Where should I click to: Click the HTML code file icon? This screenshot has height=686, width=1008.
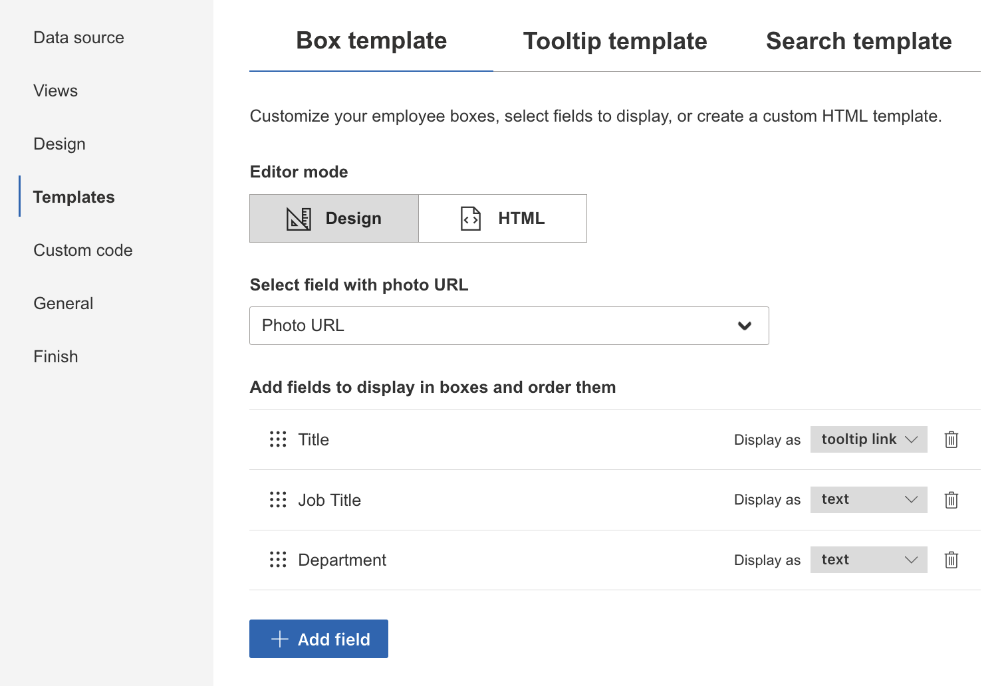pyautogui.click(x=471, y=219)
